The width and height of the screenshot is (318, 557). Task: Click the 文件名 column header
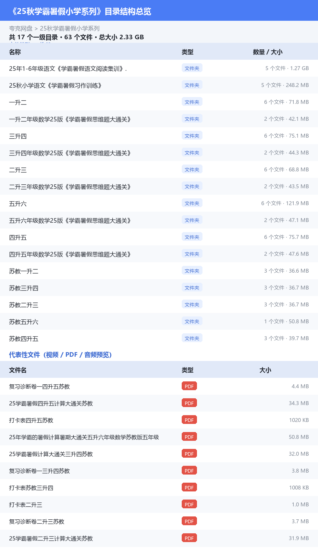point(18,370)
